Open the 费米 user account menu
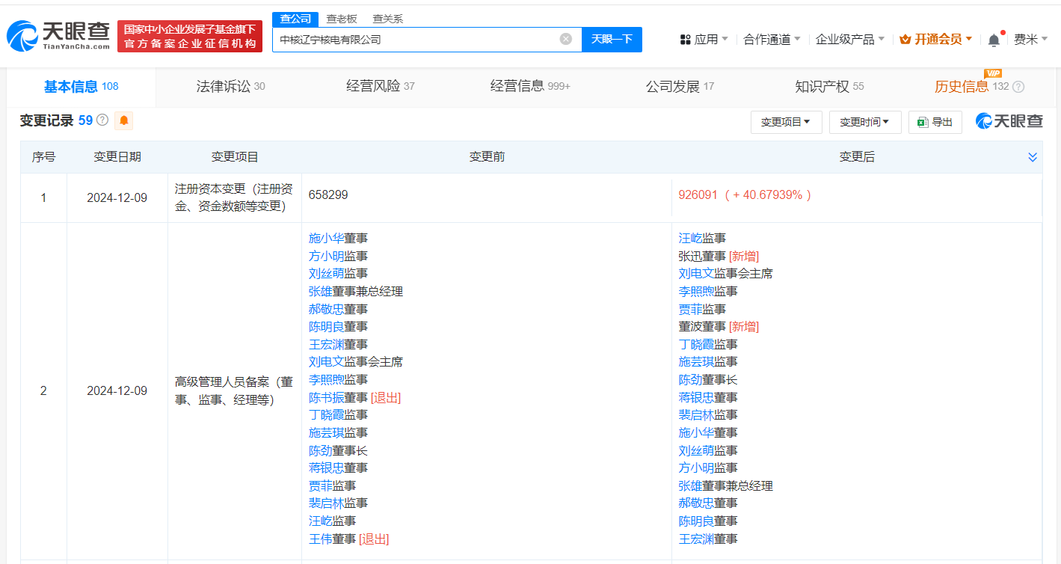The image size is (1061, 564). tap(1030, 40)
